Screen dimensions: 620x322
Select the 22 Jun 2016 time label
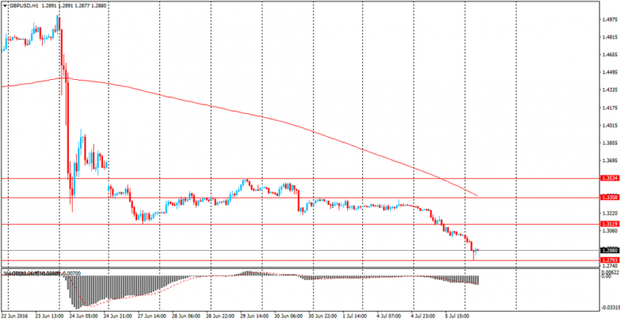[x=14, y=316]
